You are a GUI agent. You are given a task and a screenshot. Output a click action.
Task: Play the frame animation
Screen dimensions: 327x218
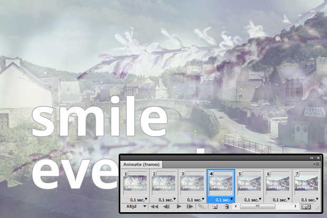(179, 206)
